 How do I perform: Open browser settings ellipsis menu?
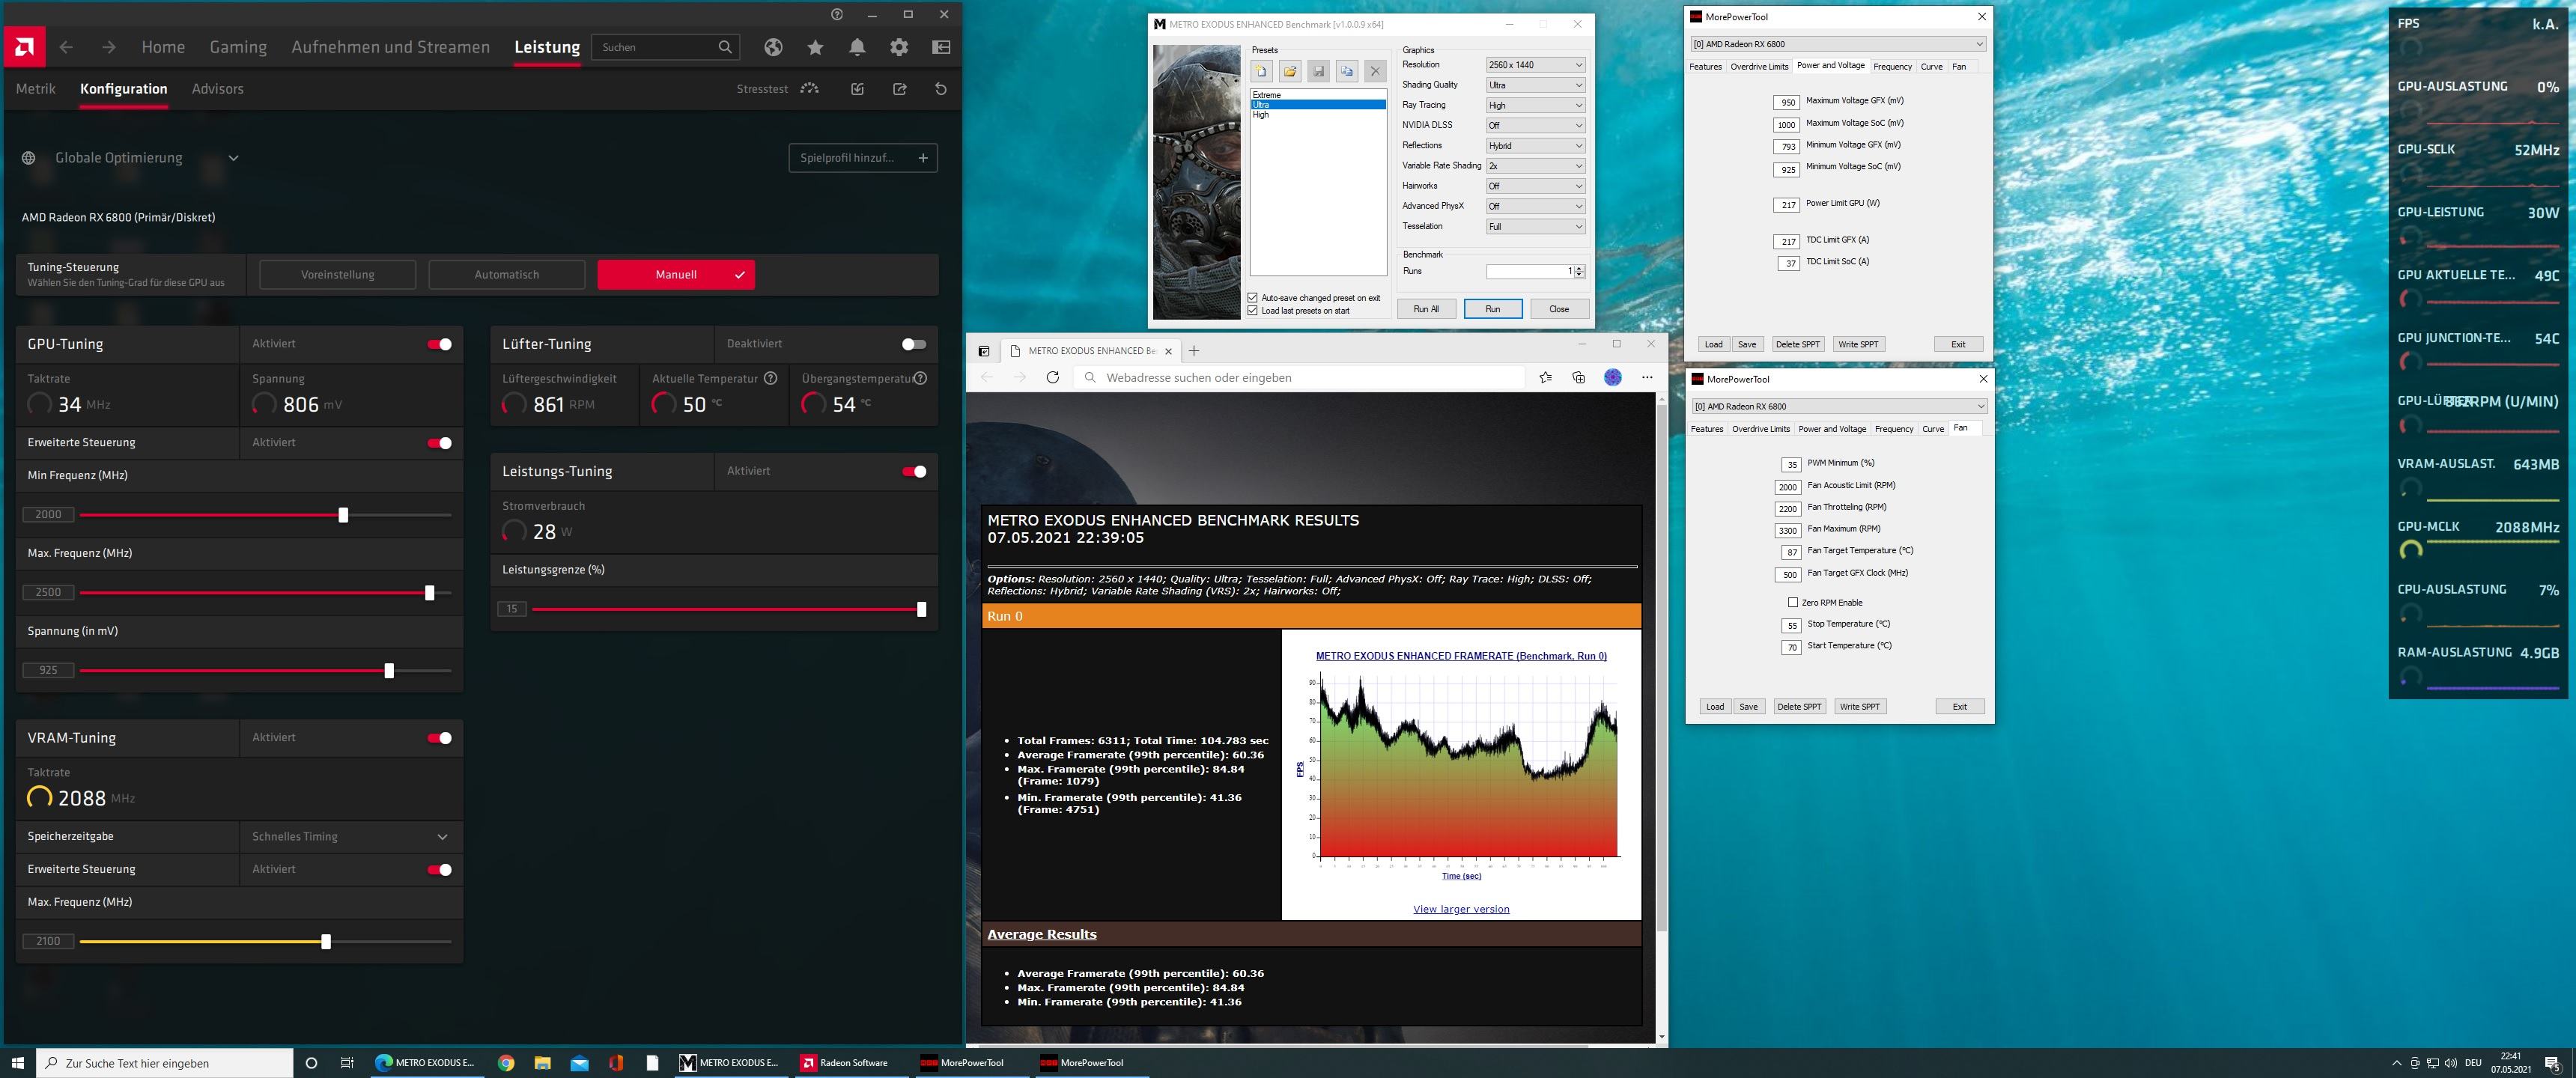(1647, 377)
